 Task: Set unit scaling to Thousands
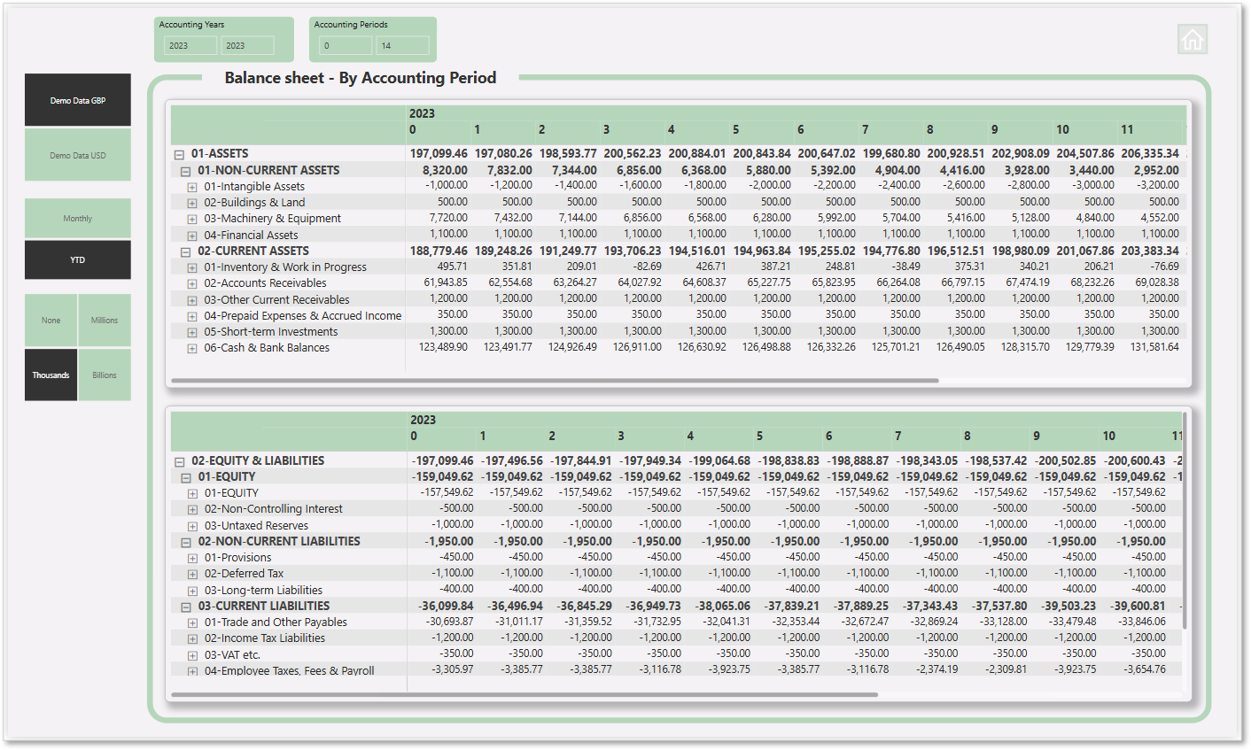click(x=51, y=375)
